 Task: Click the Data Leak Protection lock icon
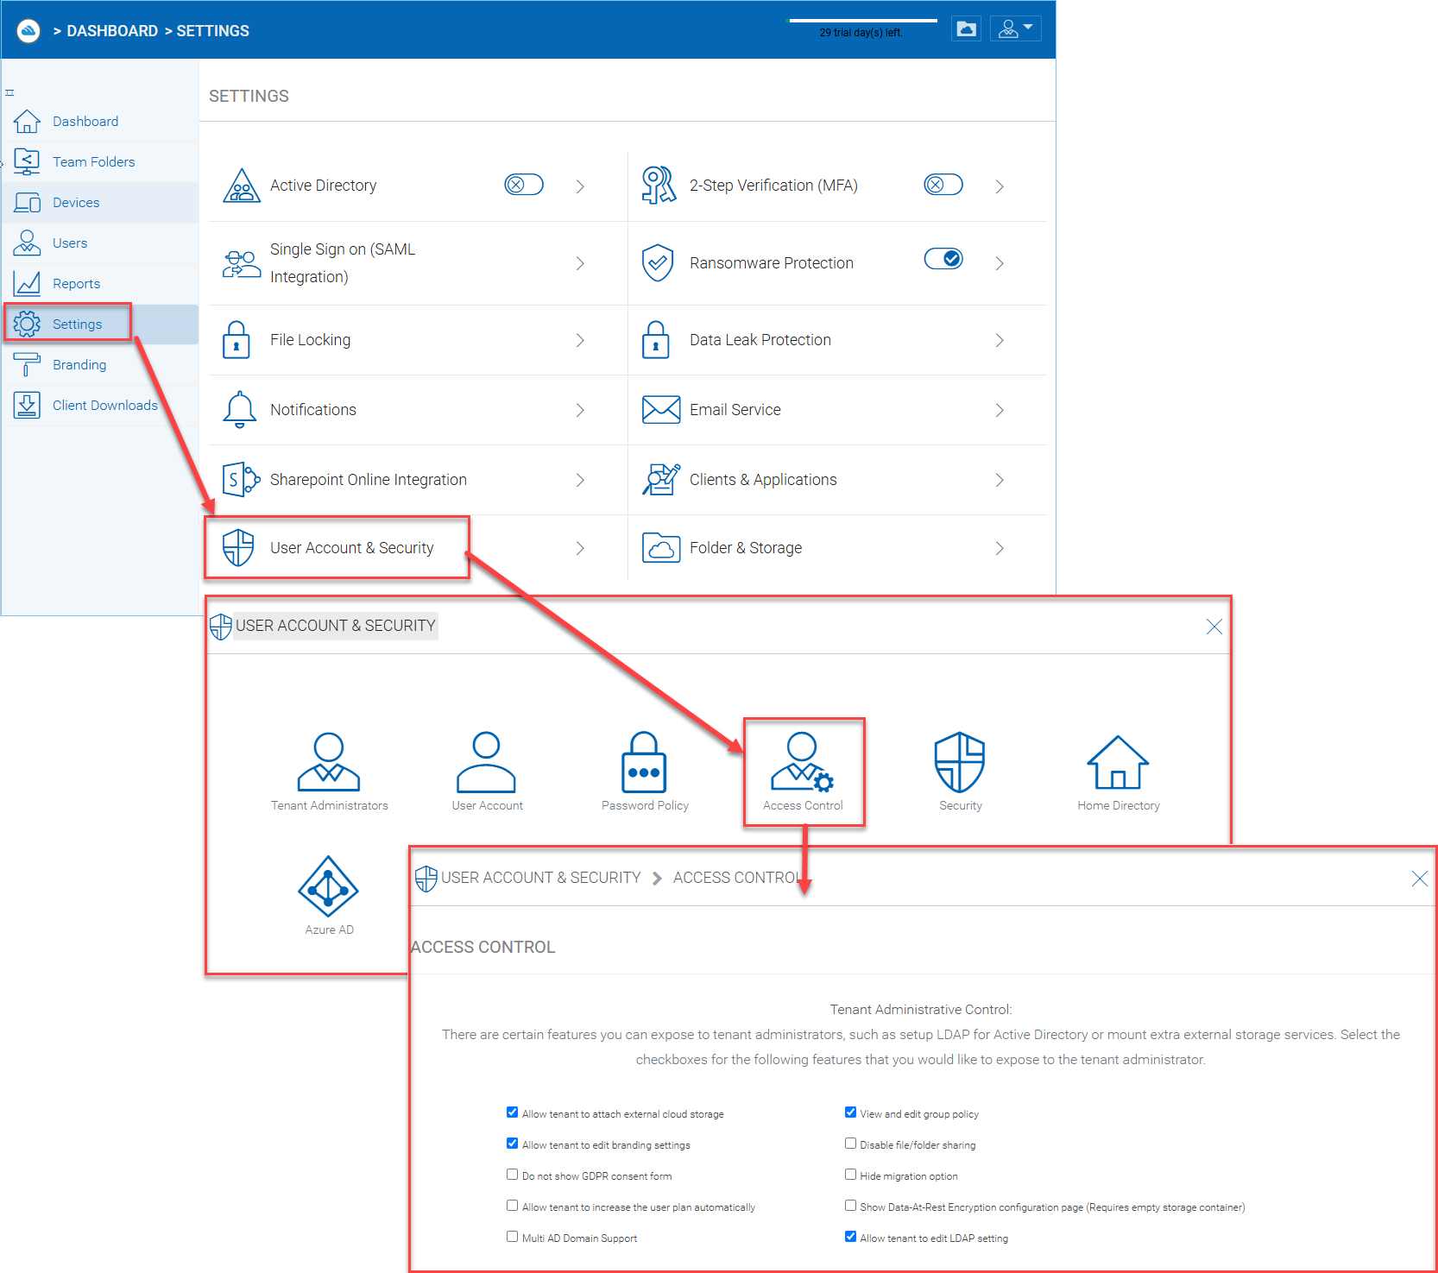(656, 340)
